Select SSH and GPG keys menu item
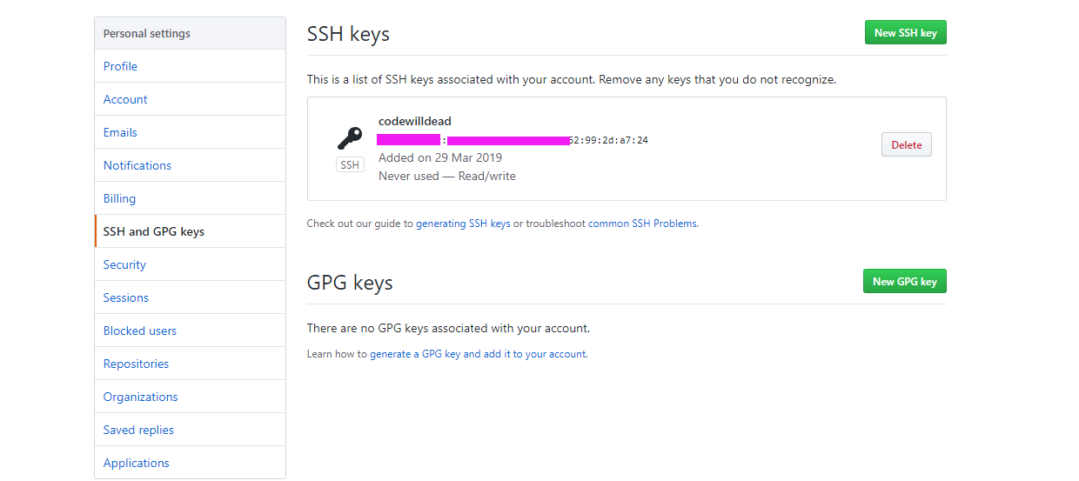Image resolution: width=1079 pixels, height=481 pixels. 154,231
